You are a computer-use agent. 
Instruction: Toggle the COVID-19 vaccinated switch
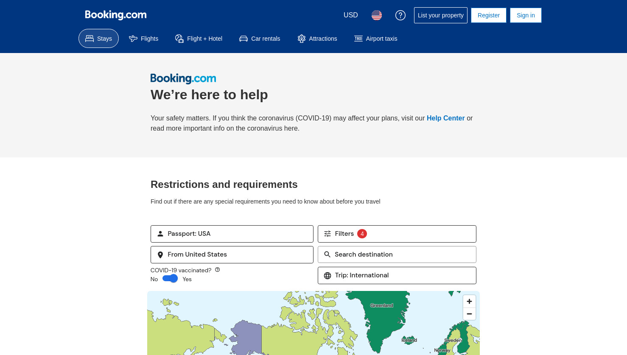point(170,279)
